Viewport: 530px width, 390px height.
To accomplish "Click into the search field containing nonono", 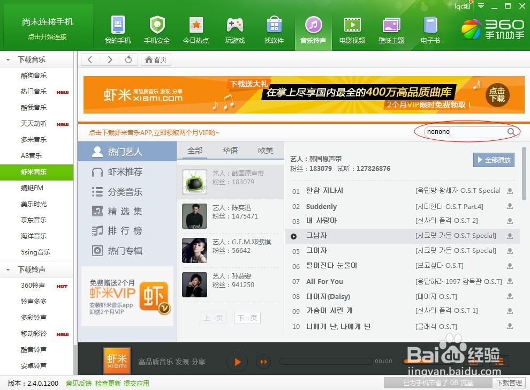I will click(466, 132).
